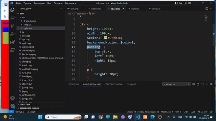Open autoload.php file
Viewport: 216px width, 121px height.
pyautogui.click(x=28, y=50)
